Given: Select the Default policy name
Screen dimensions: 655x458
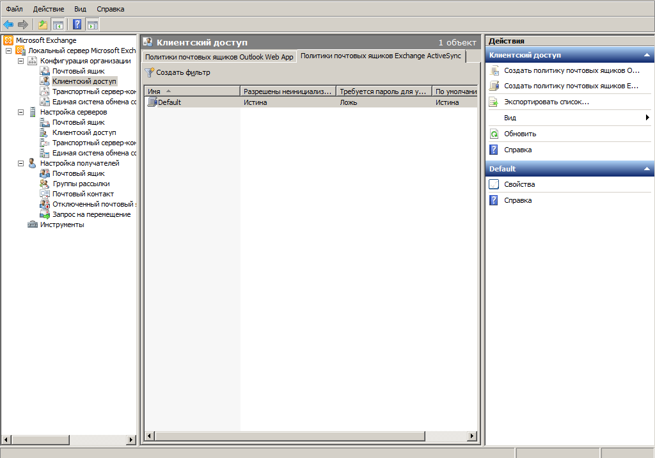Looking at the screenshot, I should coord(169,102).
